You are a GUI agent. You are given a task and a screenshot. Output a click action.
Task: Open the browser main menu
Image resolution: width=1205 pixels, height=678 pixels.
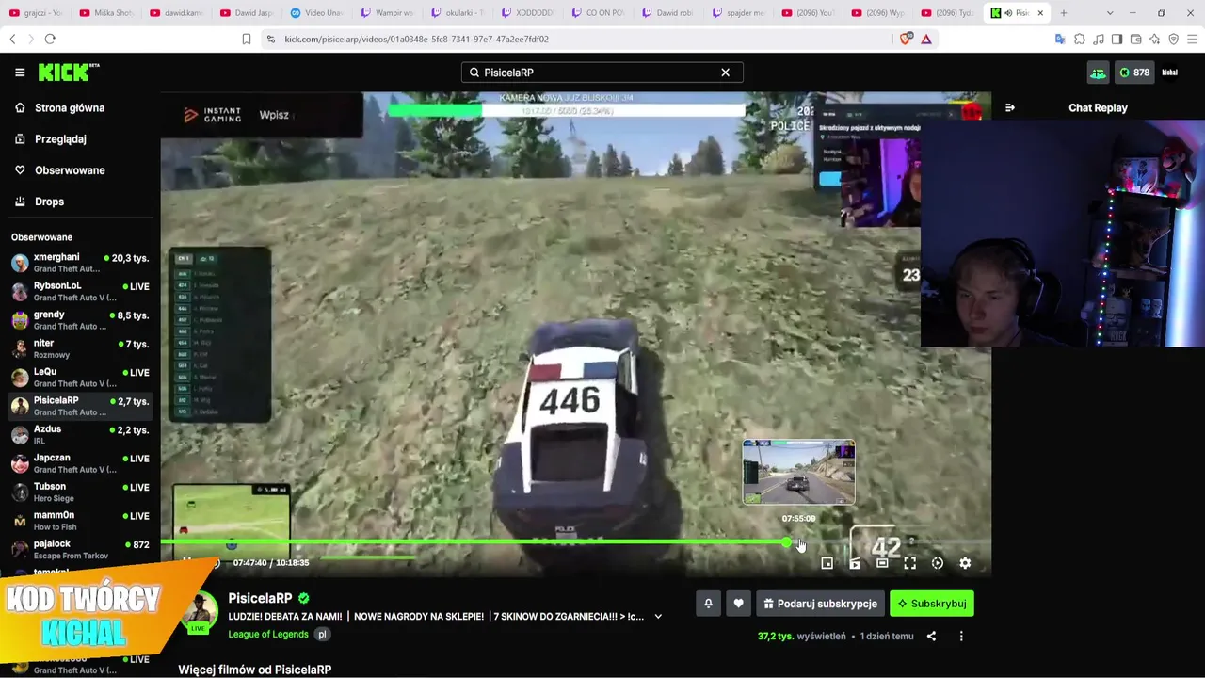pos(1192,39)
